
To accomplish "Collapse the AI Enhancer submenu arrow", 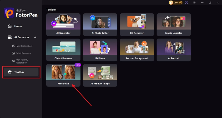I will (35, 37).
